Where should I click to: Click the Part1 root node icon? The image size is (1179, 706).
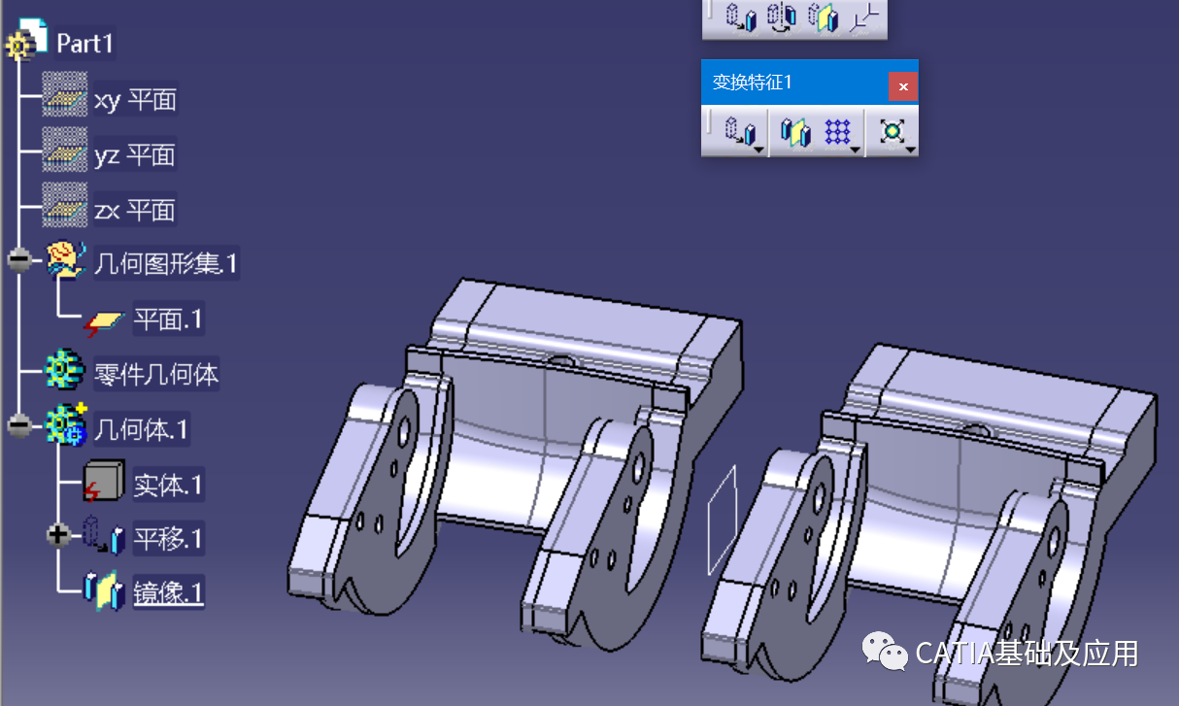(x=26, y=39)
